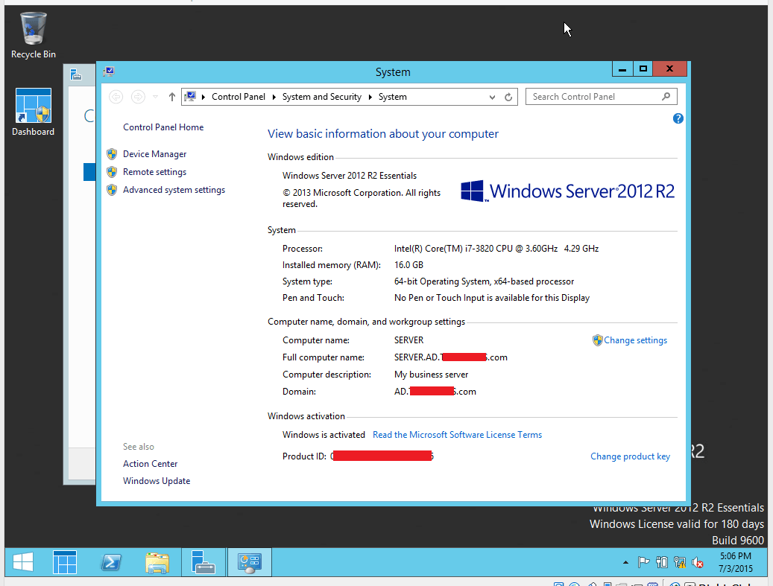Navigate to Control Panel breadcrumb

pyautogui.click(x=239, y=97)
